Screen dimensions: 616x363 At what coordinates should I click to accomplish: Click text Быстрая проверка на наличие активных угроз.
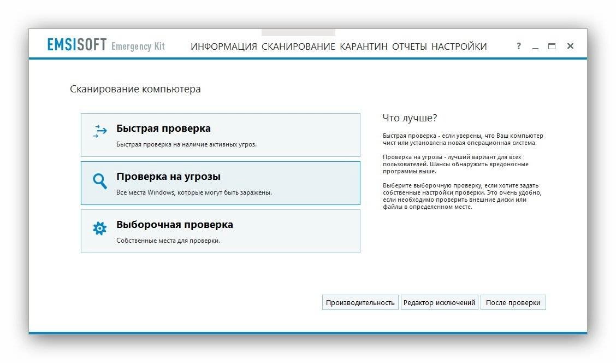pos(186,144)
